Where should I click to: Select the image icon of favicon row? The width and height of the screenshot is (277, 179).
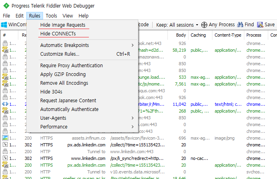[x=5, y=138]
